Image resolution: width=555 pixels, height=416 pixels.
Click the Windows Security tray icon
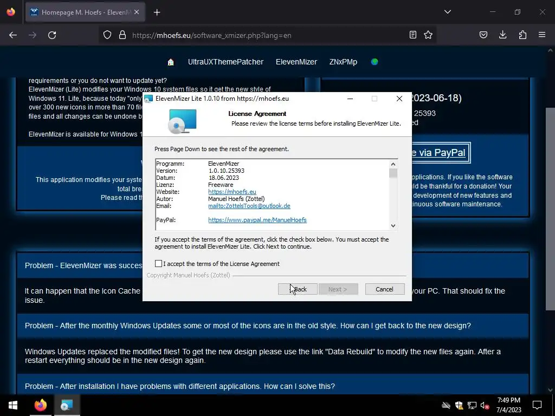(459, 405)
